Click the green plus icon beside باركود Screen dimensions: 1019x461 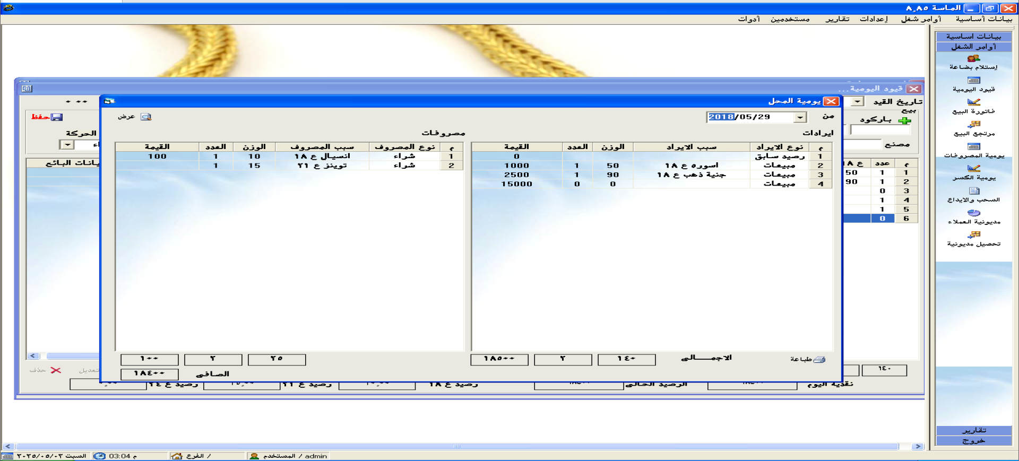(x=904, y=120)
